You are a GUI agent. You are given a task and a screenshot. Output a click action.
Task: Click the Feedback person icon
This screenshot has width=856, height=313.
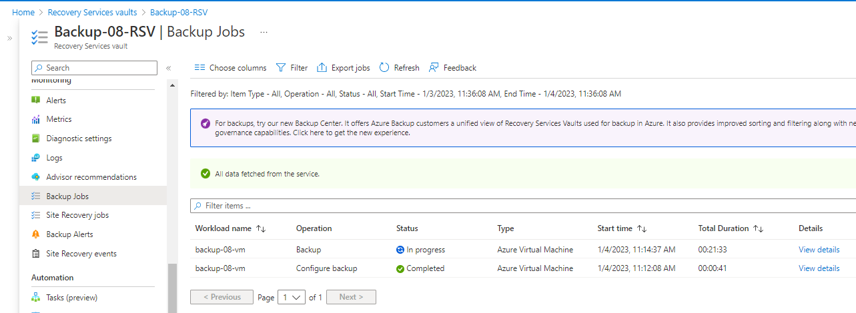click(x=434, y=68)
